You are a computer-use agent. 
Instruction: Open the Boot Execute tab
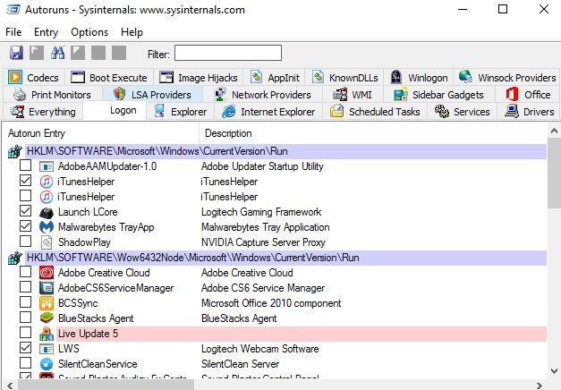coord(109,78)
